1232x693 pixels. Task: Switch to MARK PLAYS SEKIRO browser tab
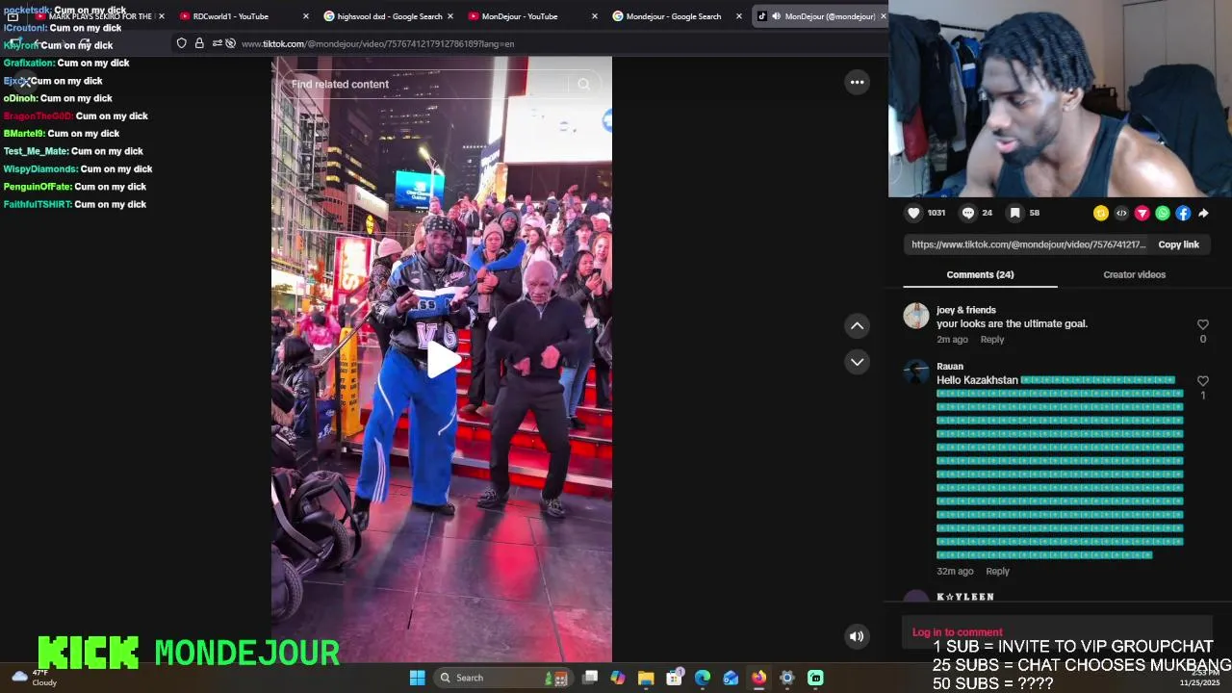click(100, 16)
